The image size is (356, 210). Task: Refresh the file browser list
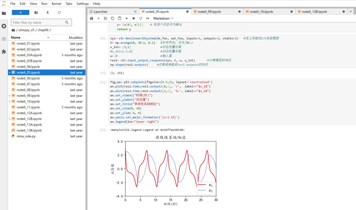point(59,12)
